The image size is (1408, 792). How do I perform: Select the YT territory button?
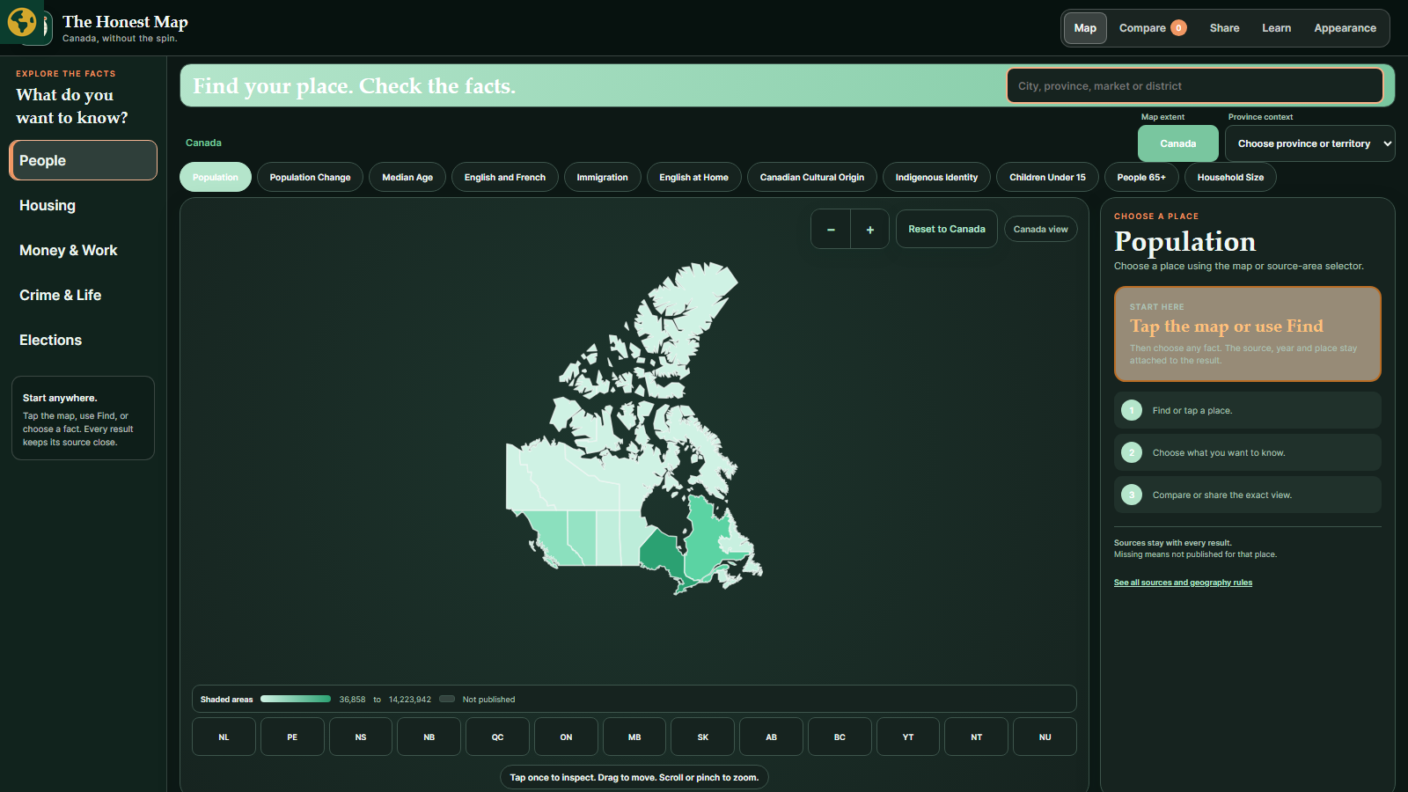pyautogui.click(x=908, y=737)
